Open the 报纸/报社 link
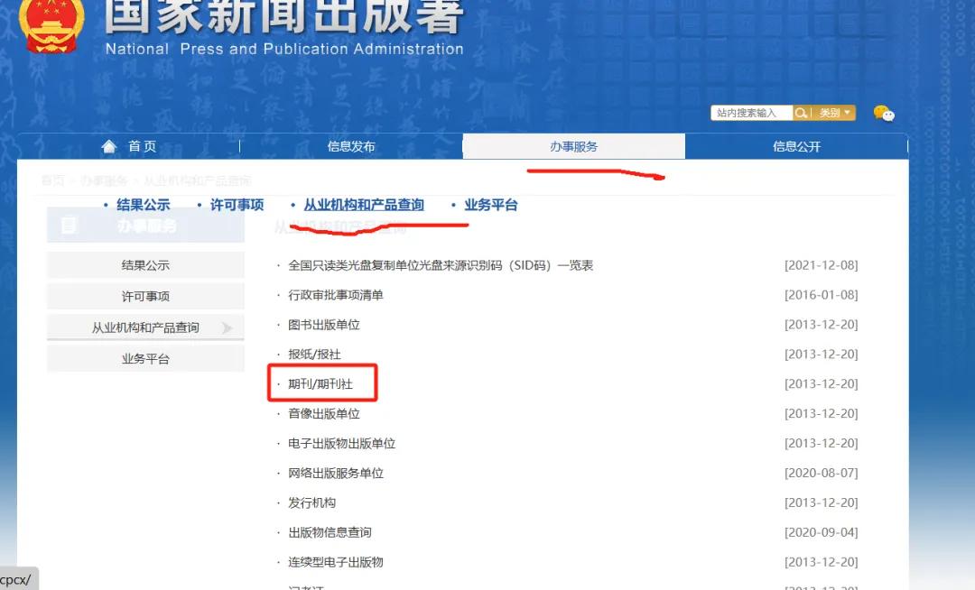Viewport: 975px width, 590px height. click(314, 355)
